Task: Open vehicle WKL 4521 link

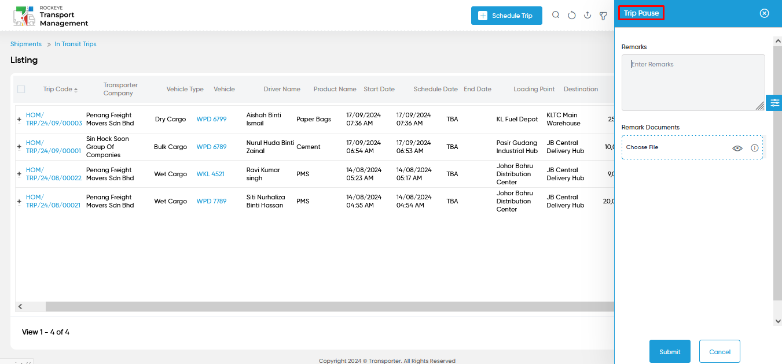Action: (211, 174)
